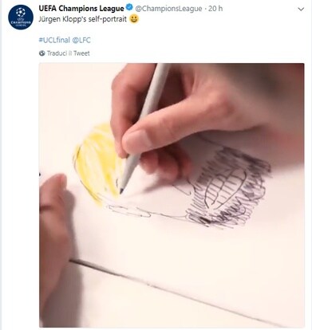312x330 pixels.
Task: Click the globe icon beside Traduci il Tweet
Action: click(x=41, y=53)
